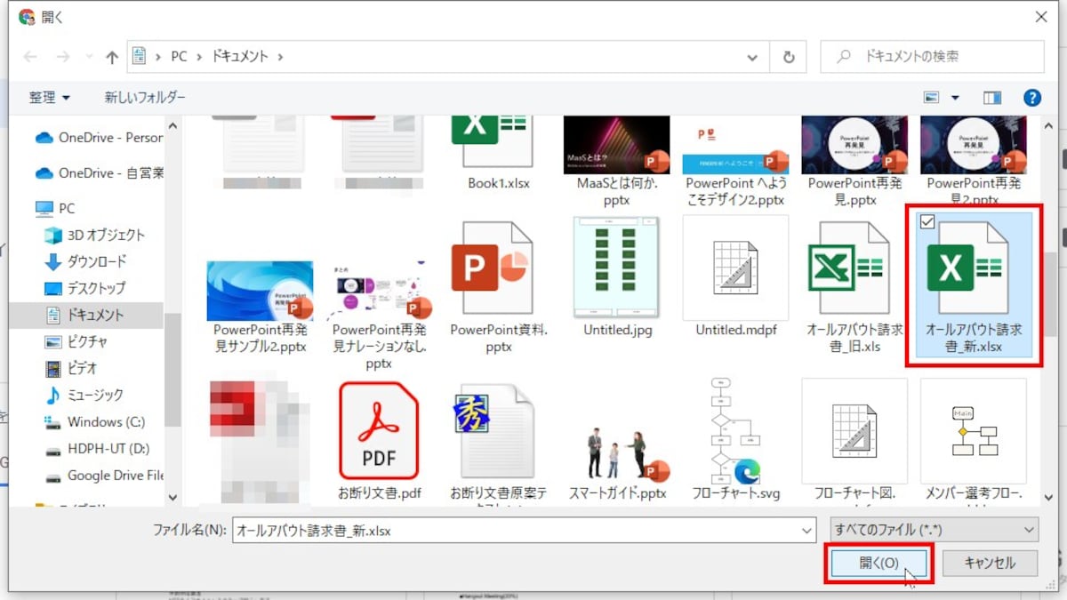The width and height of the screenshot is (1067, 600).
Task: Select the お断り文書.pdf PDF icon
Action: click(x=379, y=430)
